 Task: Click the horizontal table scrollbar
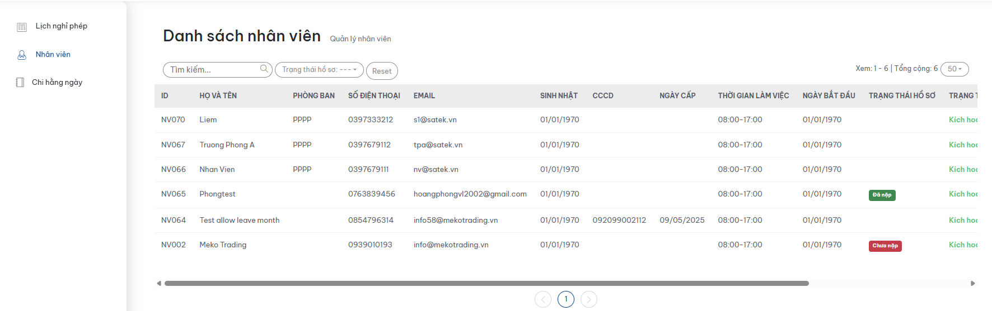point(486,284)
